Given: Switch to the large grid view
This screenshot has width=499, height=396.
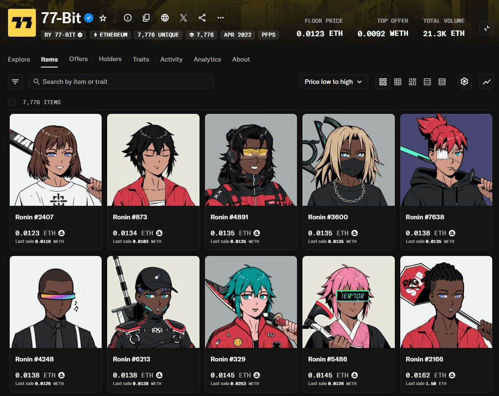Looking at the screenshot, I should (x=383, y=82).
